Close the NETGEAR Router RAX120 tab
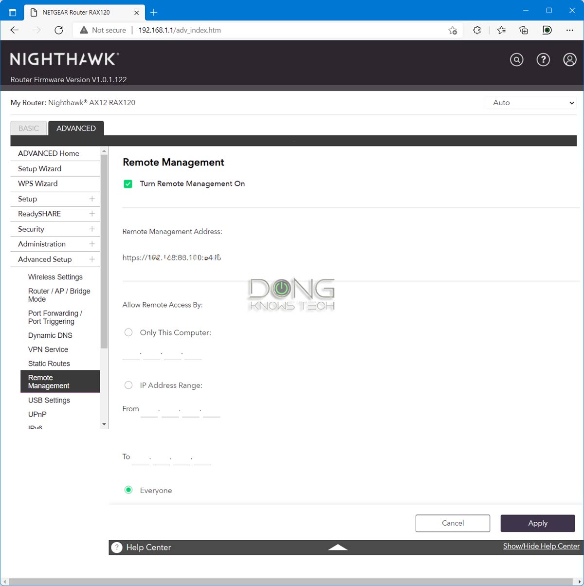 [x=137, y=13]
